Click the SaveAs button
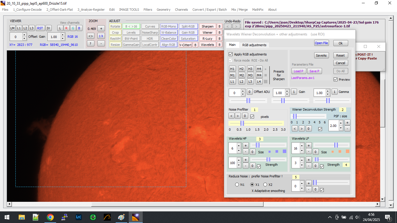The width and height of the screenshot is (397, 223). pyautogui.click(x=321, y=55)
